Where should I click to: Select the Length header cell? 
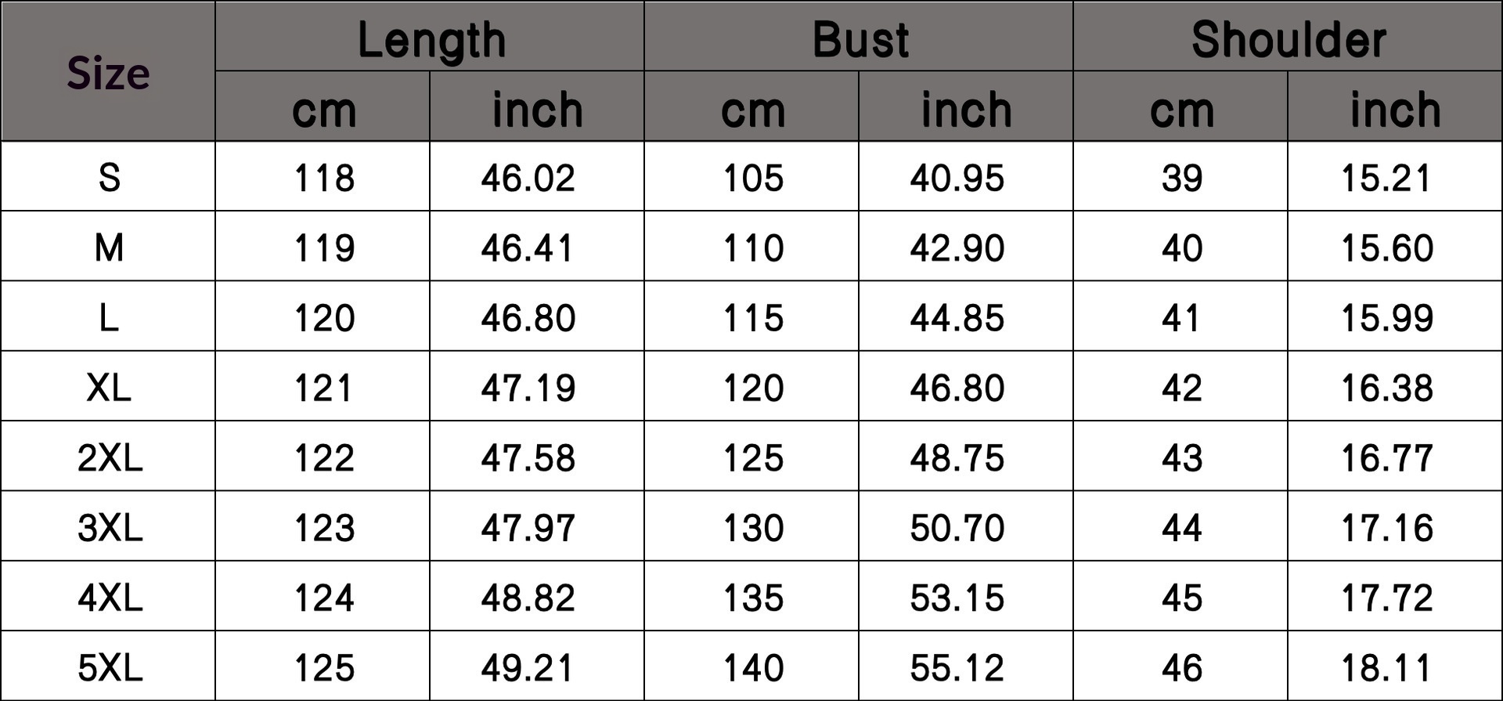pyautogui.click(x=431, y=39)
